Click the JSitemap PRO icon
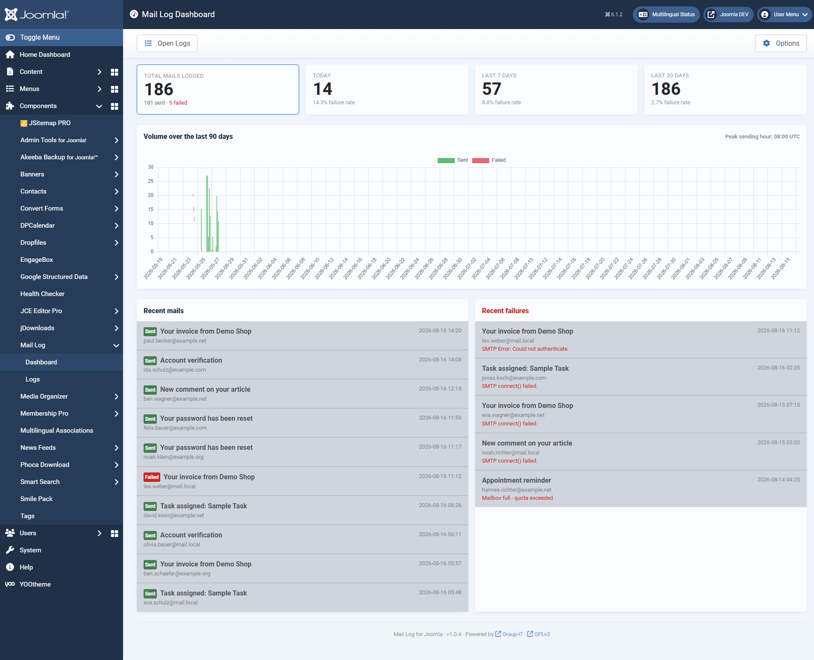The width and height of the screenshot is (814, 660). [24, 123]
